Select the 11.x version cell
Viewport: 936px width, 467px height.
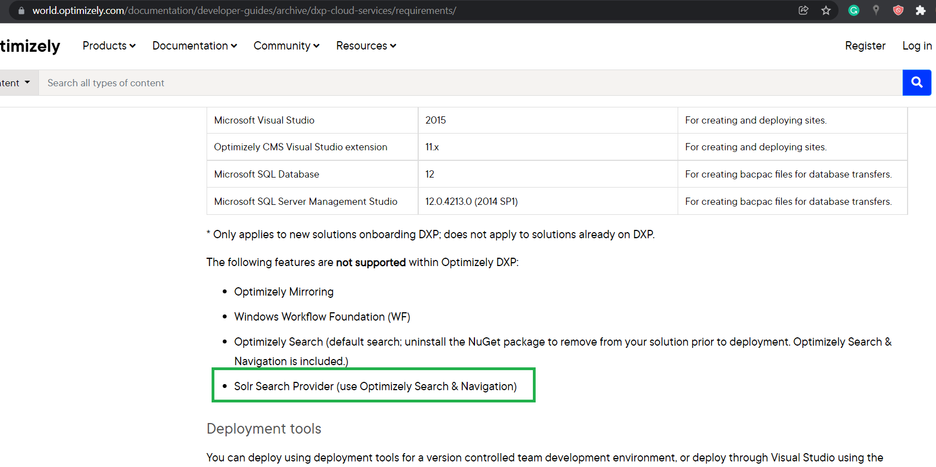548,147
